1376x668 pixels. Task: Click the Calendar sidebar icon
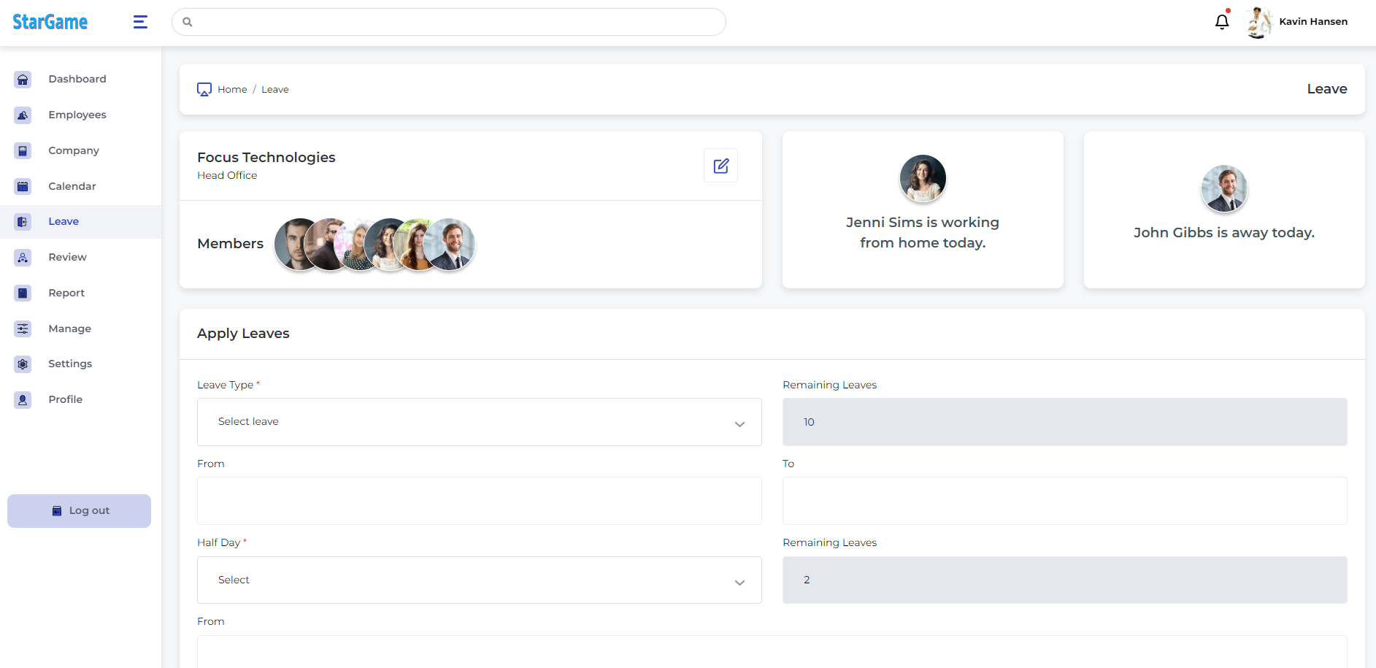coord(23,186)
